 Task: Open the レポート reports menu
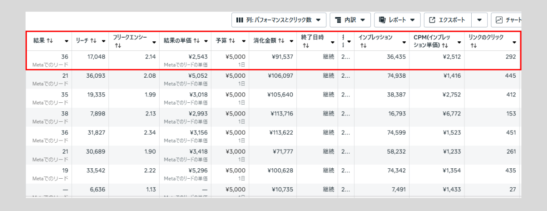(x=396, y=20)
